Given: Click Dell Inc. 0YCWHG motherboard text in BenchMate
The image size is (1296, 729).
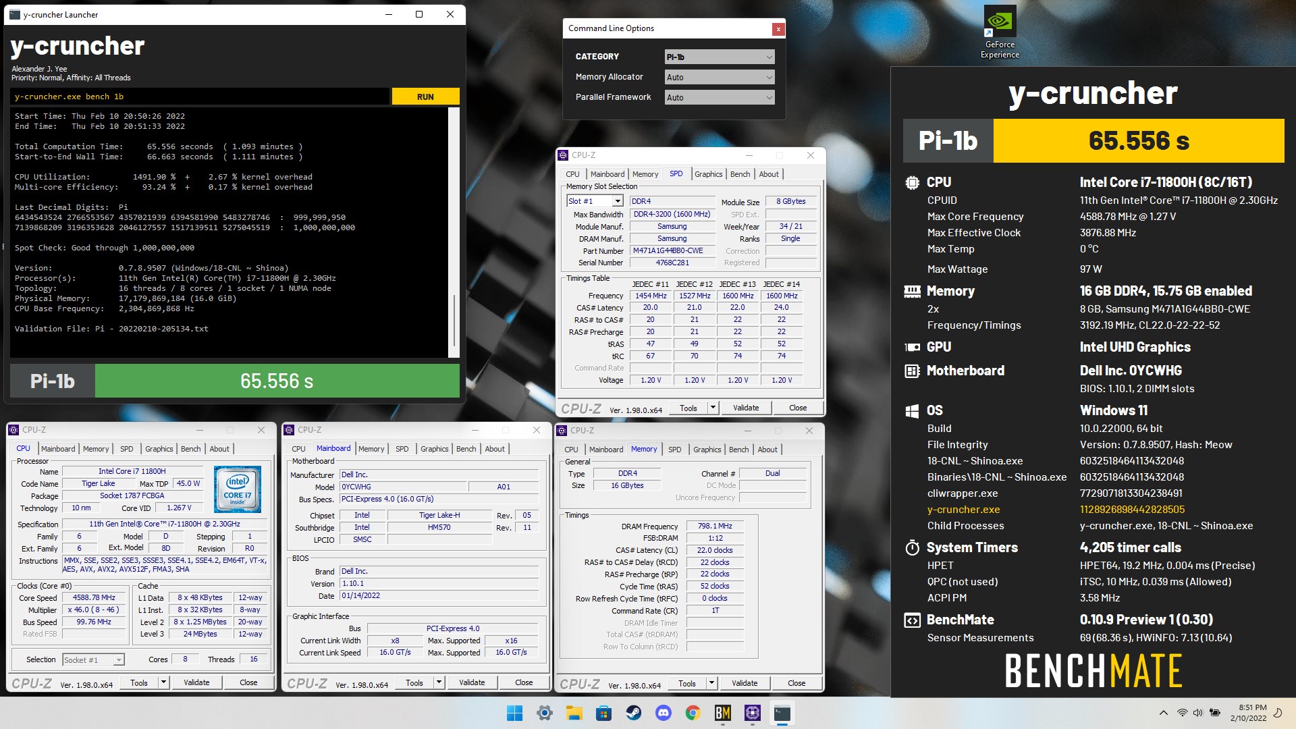Looking at the screenshot, I should (1131, 371).
